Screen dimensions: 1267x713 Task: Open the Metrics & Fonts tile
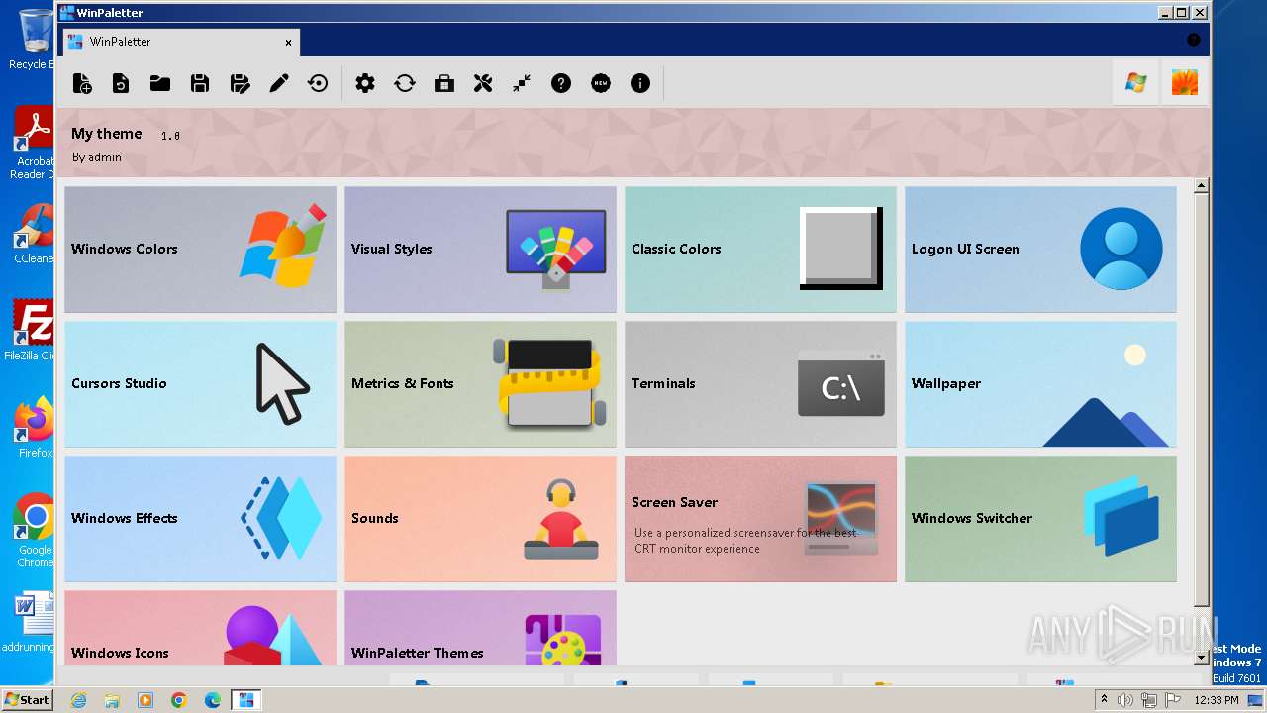coord(481,384)
